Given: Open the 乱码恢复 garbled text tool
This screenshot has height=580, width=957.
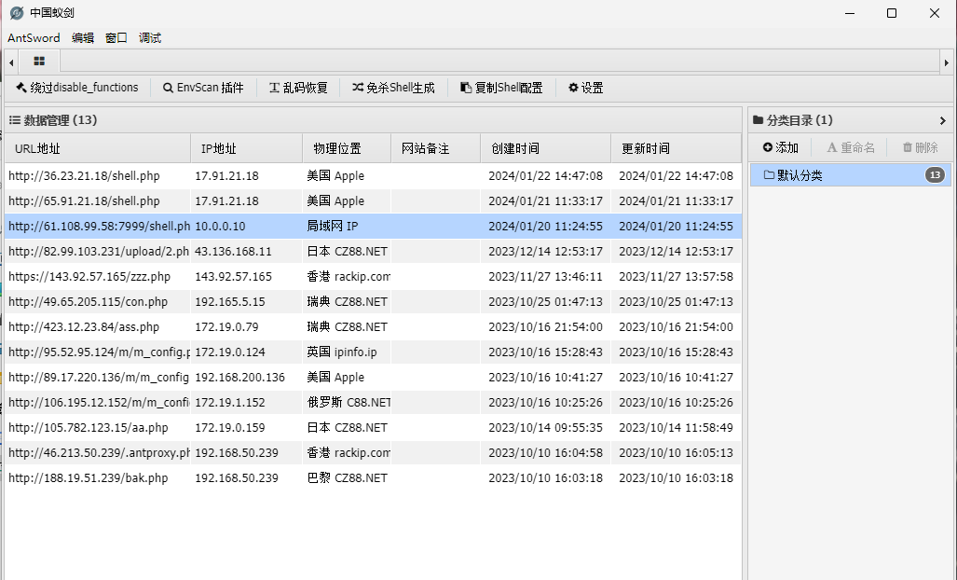Looking at the screenshot, I should (298, 88).
